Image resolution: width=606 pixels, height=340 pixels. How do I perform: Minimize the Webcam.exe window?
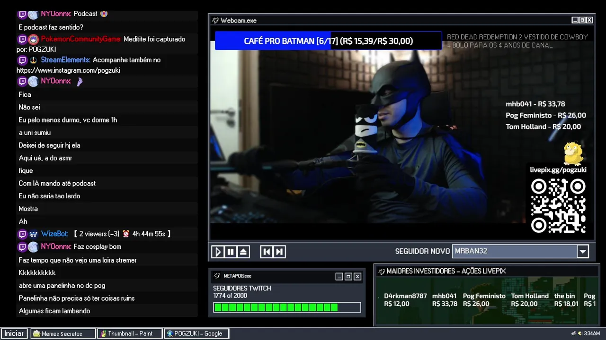[575, 20]
